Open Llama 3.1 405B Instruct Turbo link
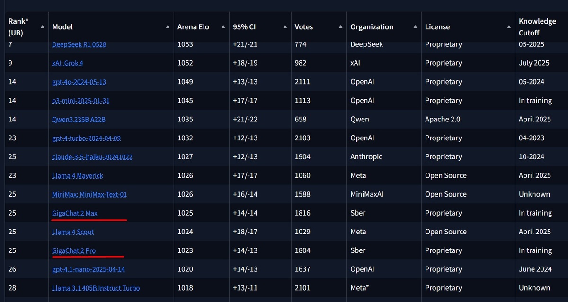The height and width of the screenshot is (302, 568). 96,288
